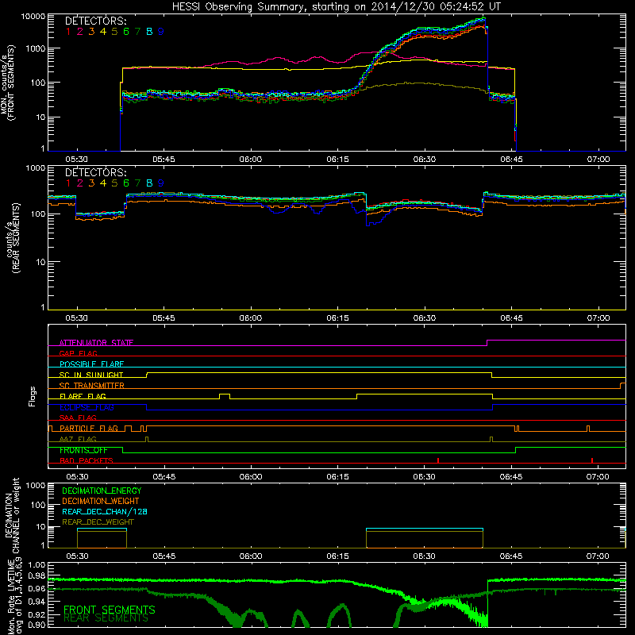Click BAD PACKETS red marker near 06:59

coord(592,460)
